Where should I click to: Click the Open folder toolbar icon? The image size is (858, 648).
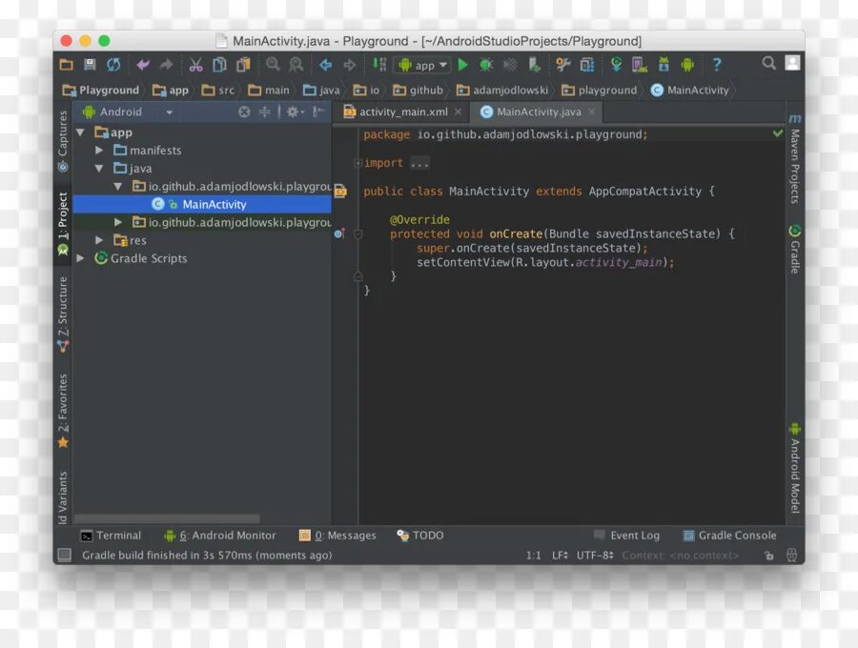point(66,65)
